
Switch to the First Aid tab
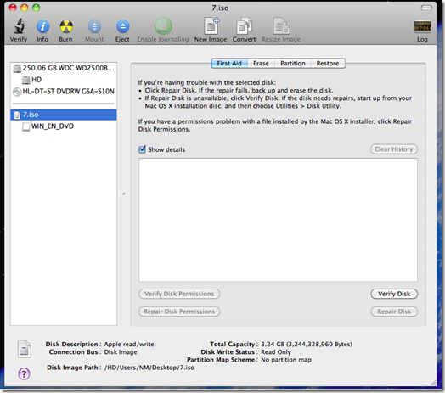click(x=229, y=64)
